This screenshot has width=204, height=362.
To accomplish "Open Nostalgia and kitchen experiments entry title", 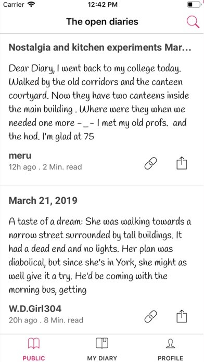I will coord(100,47).
